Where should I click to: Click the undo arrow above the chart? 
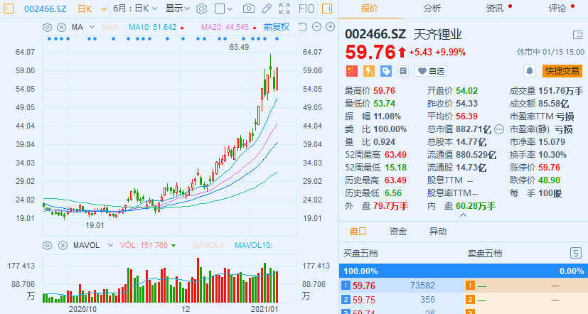[303, 27]
